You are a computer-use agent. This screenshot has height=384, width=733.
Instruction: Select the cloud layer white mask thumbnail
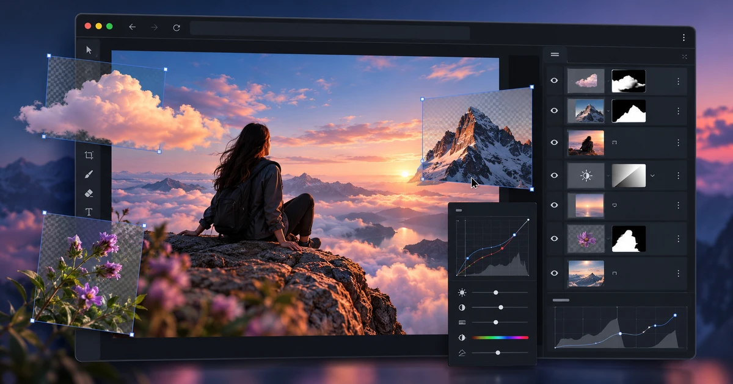[x=629, y=80]
